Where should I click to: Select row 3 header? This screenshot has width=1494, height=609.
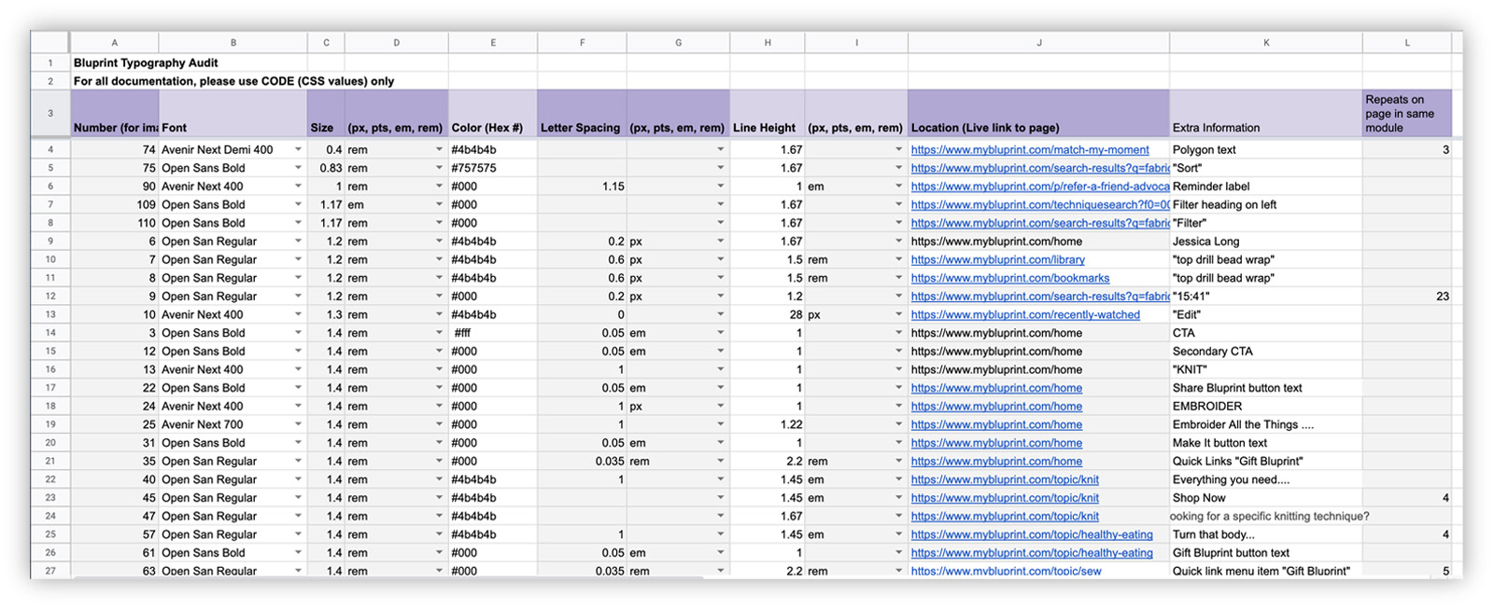(50, 114)
